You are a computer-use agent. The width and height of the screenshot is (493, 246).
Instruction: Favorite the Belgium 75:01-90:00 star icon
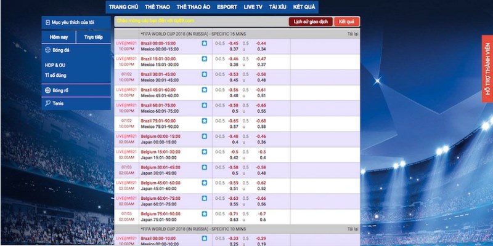(x=205, y=213)
